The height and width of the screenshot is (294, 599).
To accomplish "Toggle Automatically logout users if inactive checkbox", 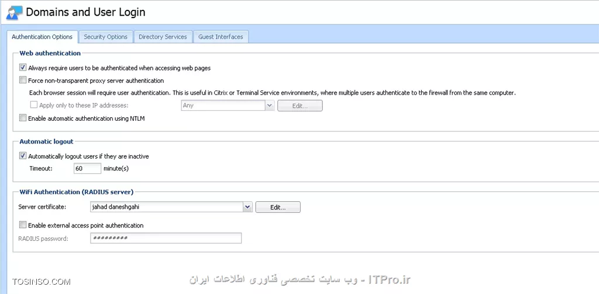I will point(23,156).
